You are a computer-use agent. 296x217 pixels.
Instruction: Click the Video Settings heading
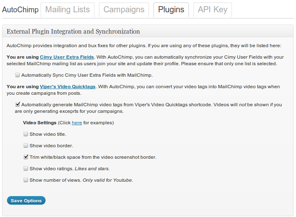tap(40, 123)
